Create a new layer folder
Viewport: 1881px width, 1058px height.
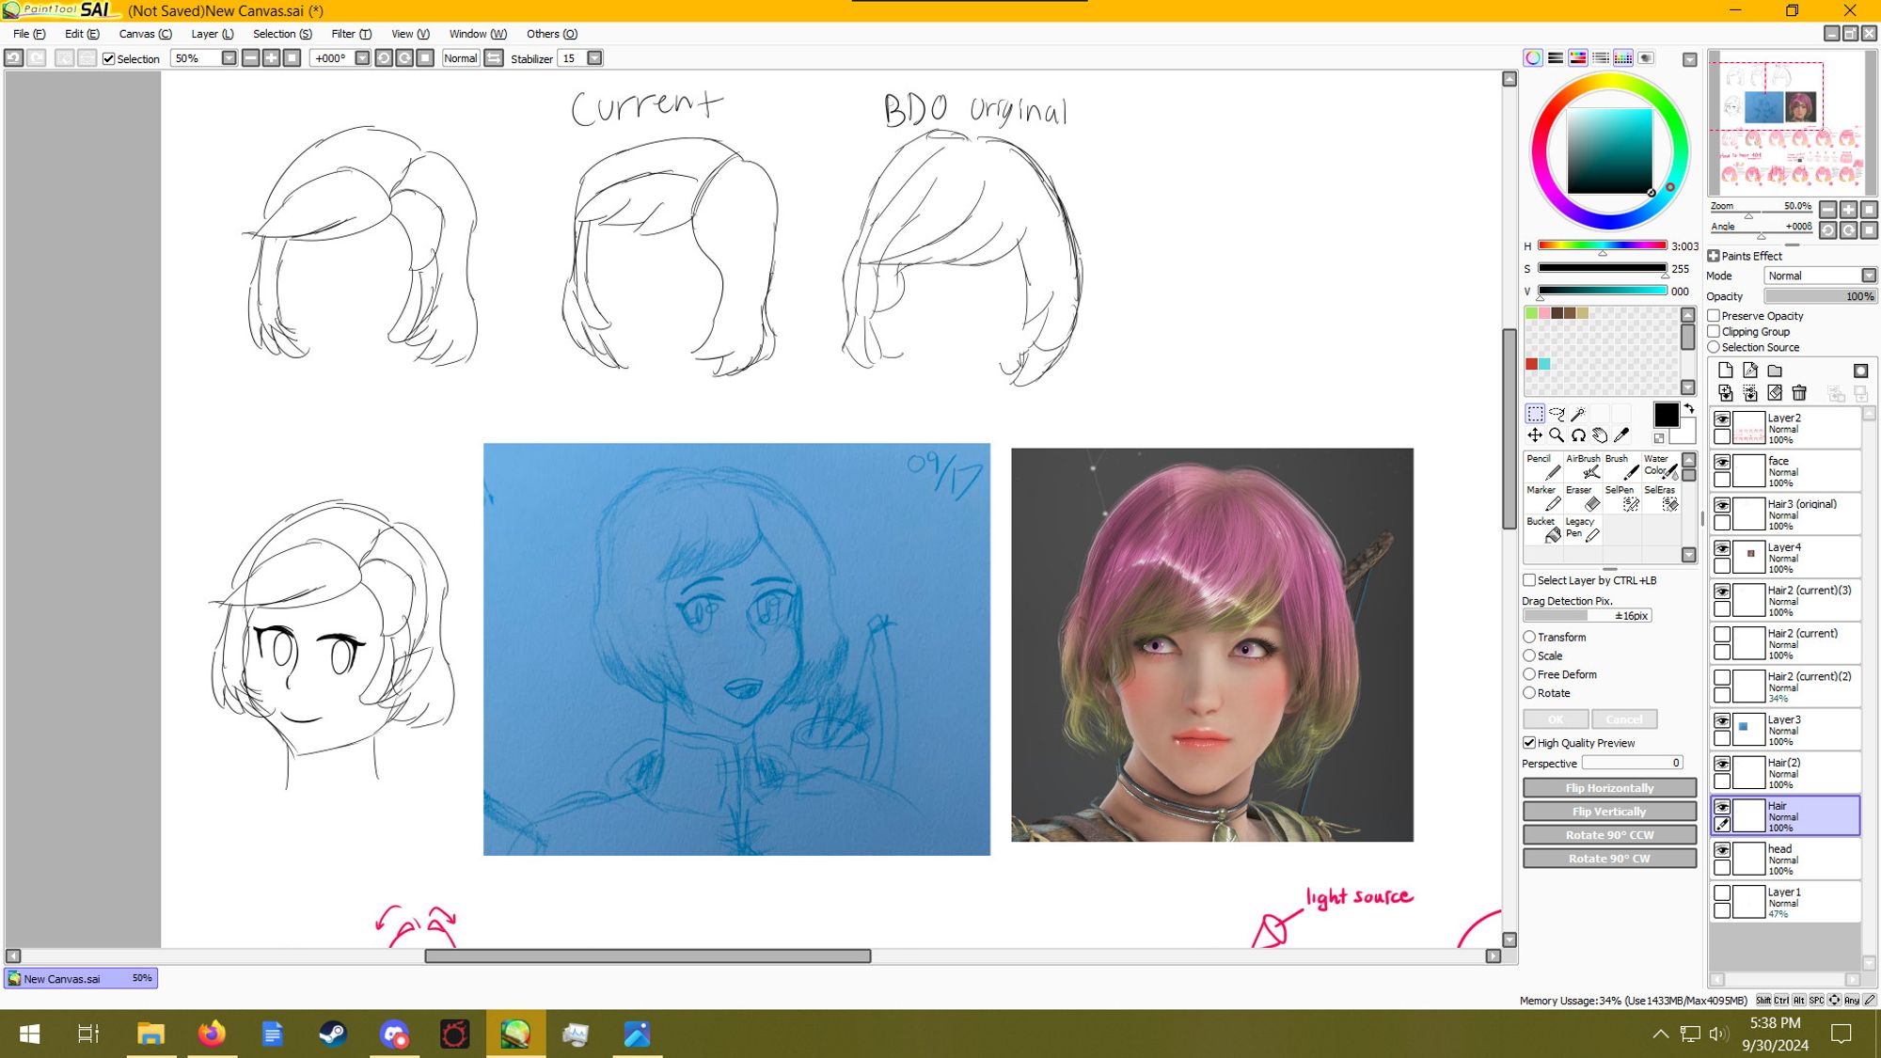point(1775,371)
